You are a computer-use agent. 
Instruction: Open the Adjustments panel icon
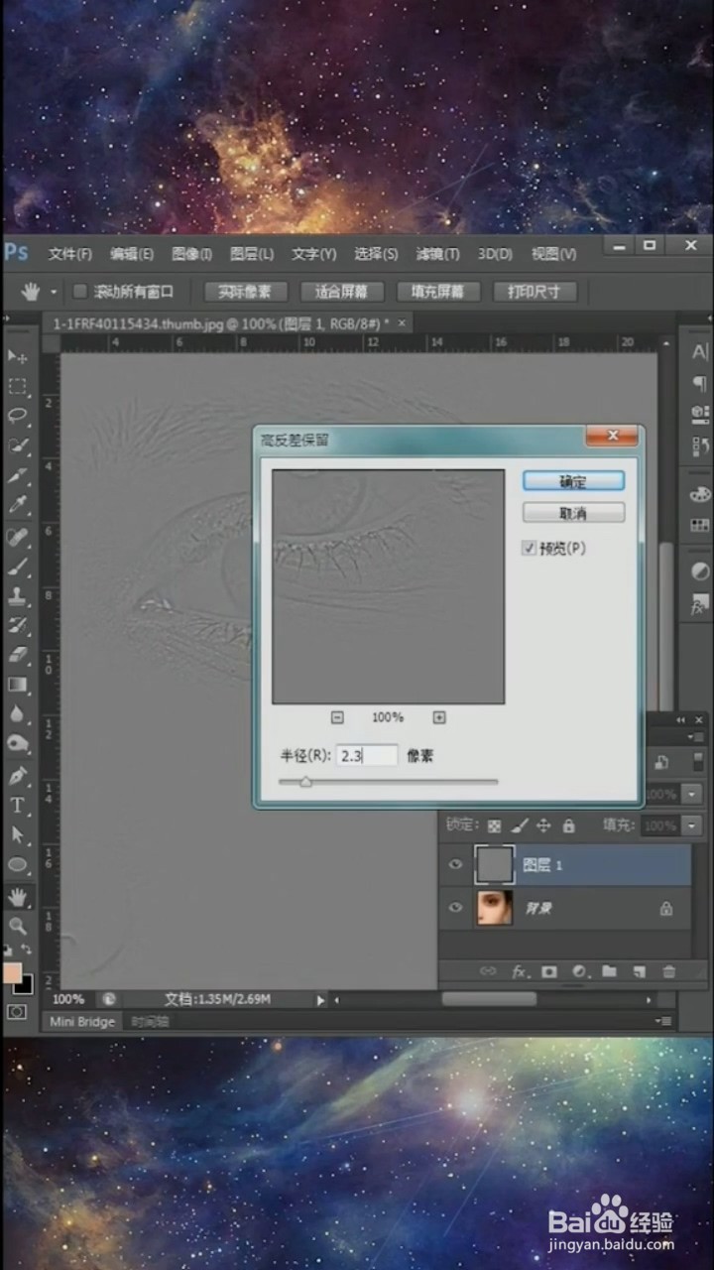click(700, 571)
